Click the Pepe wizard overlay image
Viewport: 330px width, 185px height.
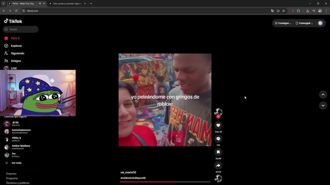click(38, 93)
